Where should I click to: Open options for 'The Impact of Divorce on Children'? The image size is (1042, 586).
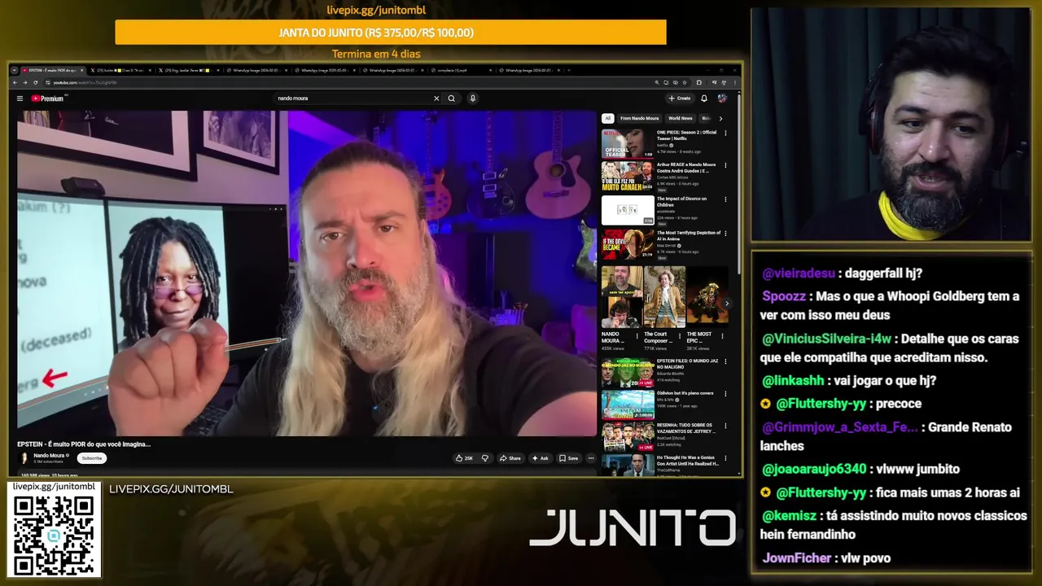click(725, 199)
